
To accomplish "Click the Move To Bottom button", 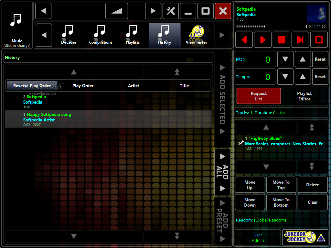I will tap(281, 202).
